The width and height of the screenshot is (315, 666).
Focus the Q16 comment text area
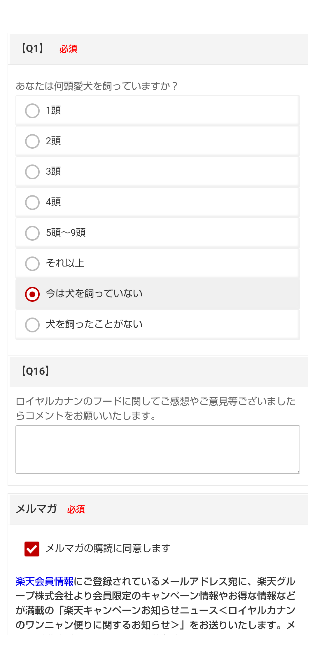point(157,449)
